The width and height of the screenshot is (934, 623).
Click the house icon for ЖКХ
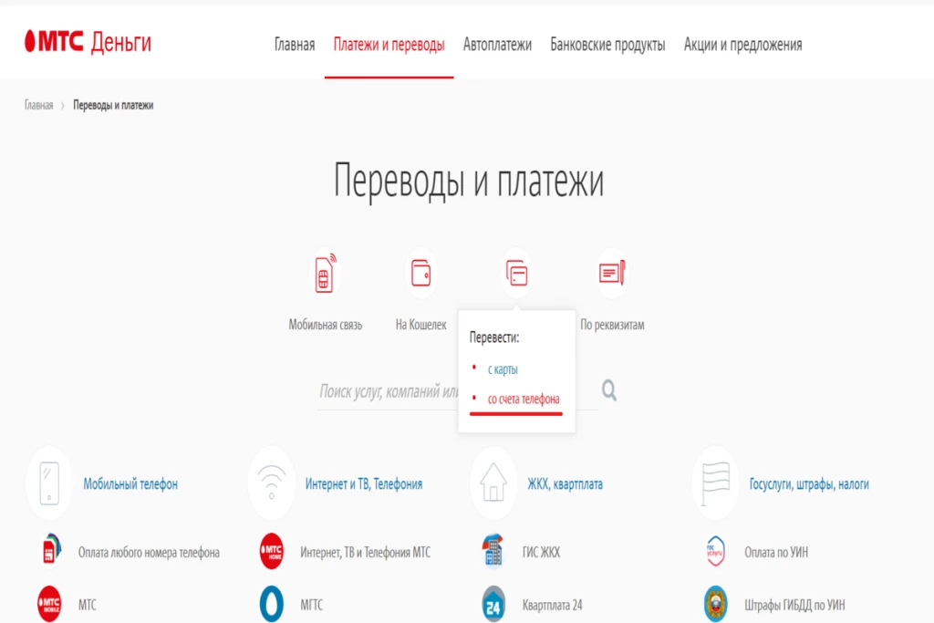493,483
